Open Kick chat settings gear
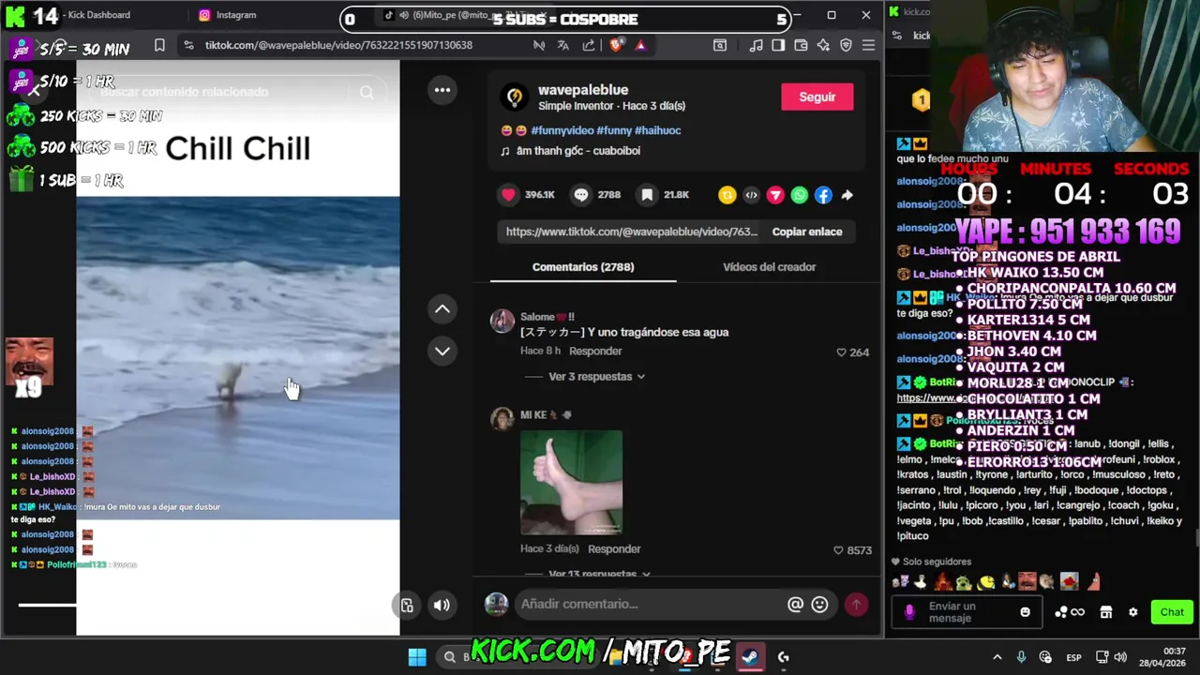Viewport: 1200px width, 675px height. coord(1132,612)
